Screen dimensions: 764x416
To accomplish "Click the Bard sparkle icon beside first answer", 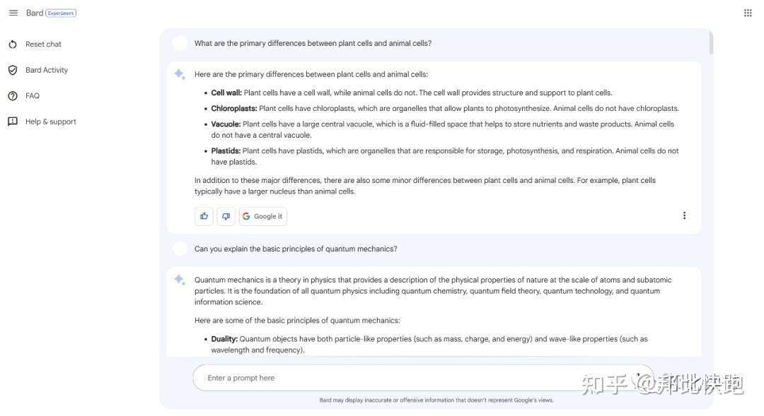I will click(179, 74).
